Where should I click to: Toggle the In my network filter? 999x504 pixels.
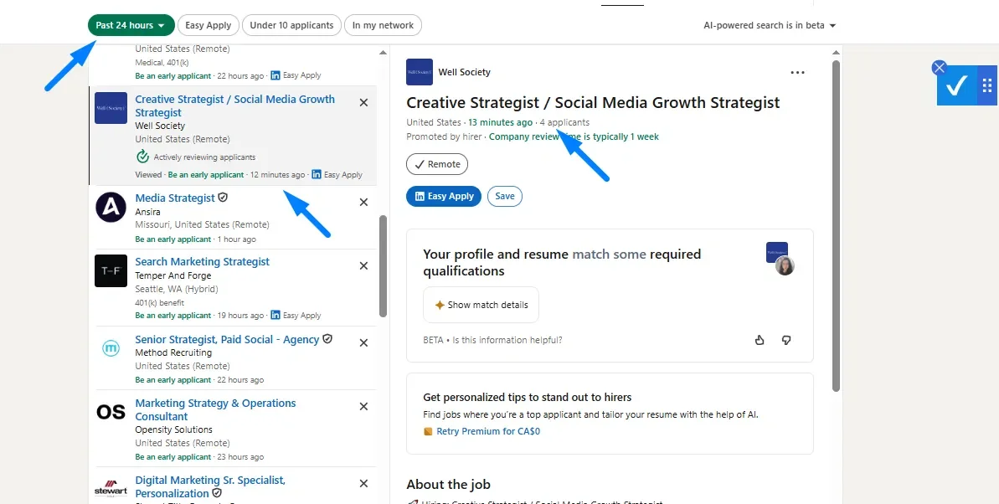pos(383,25)
